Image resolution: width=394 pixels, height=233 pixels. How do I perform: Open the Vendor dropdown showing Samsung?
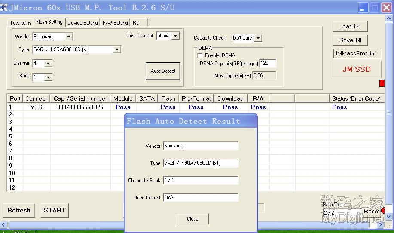[x=69, y=37]
